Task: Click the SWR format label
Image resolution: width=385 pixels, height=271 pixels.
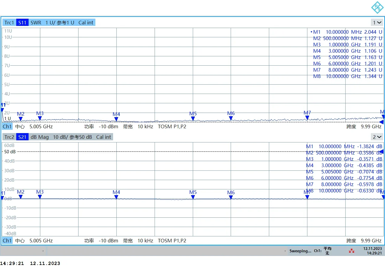Action: [36, 23]
